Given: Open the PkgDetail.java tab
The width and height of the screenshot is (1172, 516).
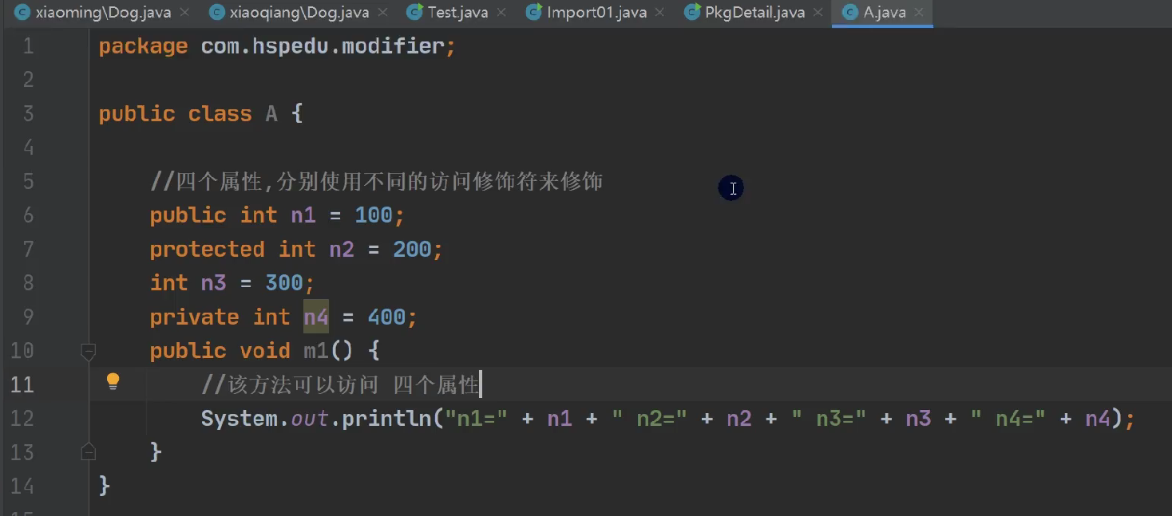Looking at the screenshot, I should (754, 13).
